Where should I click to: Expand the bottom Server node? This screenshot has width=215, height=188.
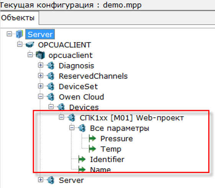[41, 180]
